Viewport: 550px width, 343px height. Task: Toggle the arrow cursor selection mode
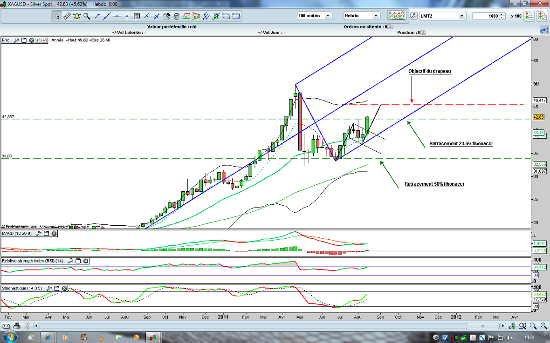point(57,16)
